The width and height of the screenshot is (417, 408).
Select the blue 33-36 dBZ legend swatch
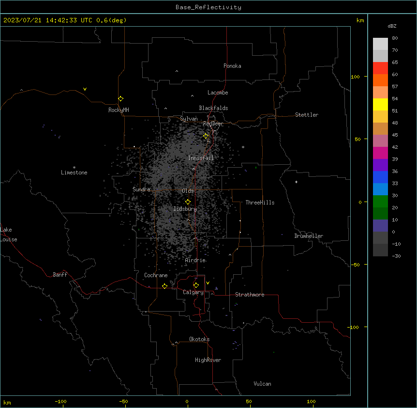(x=380, y=177)
